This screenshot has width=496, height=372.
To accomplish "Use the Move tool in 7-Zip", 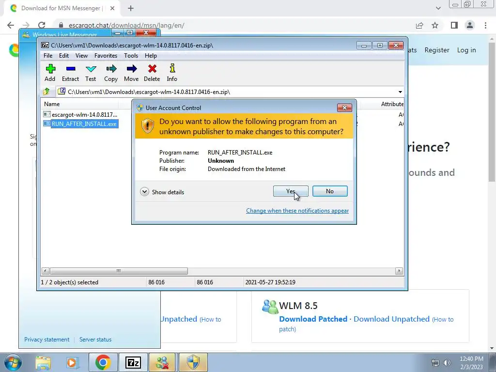I will pyautogui.click(x=131, y=73).
